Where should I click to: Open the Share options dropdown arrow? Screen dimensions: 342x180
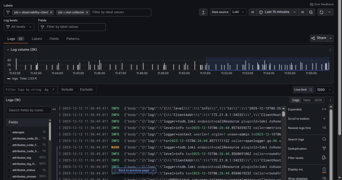click(331, 38)
